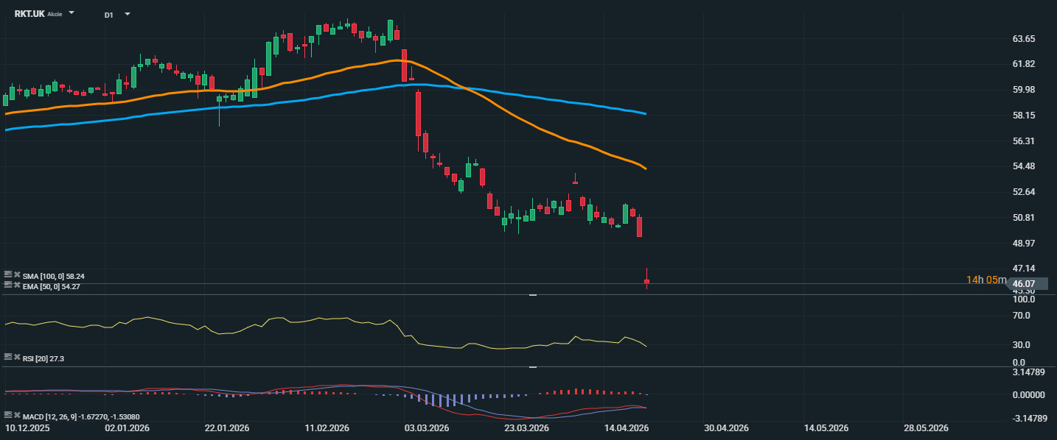Open the D1 timeframe dropdown arrow
This screenshot has width=1057, height=440.
pos(128,13)
